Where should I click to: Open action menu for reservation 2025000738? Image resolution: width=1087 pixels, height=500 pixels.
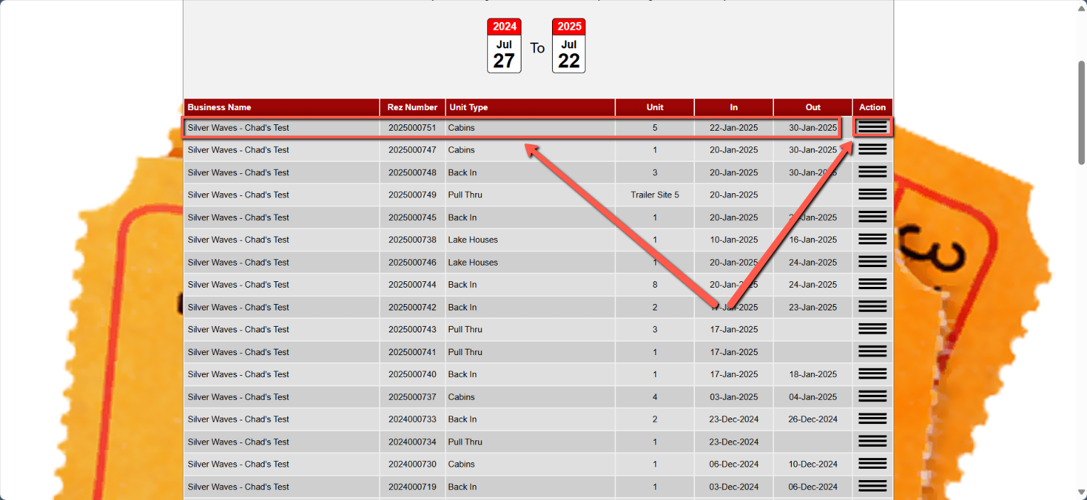click(872, 239)
